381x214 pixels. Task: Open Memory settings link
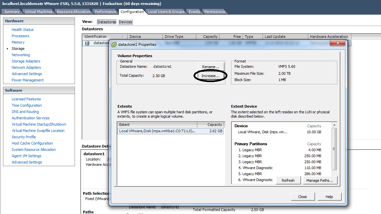[18, 42]
